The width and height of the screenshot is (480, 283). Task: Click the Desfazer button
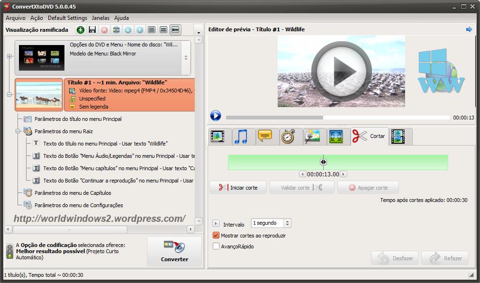click(396, 258)
